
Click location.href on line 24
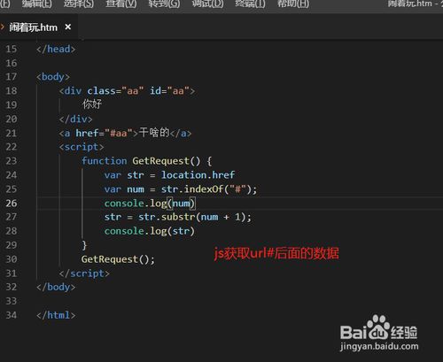pyautogui.click(x=198, y=175)
